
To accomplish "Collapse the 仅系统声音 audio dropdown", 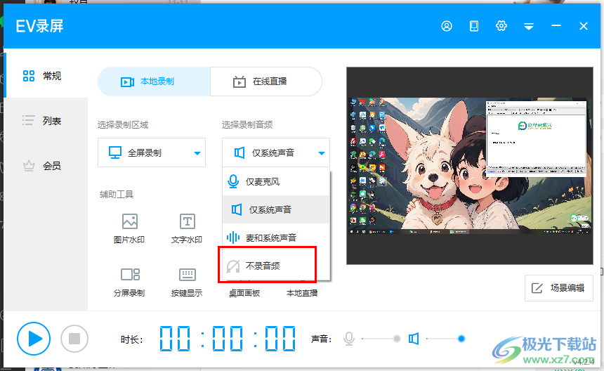I will pyautogui.click(x=276, y=152).
